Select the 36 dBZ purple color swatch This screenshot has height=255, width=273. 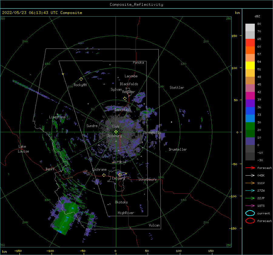250,103
